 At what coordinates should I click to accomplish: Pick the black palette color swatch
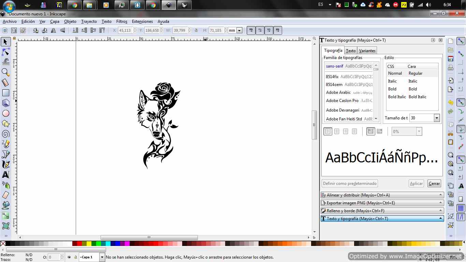click(8, 244)
